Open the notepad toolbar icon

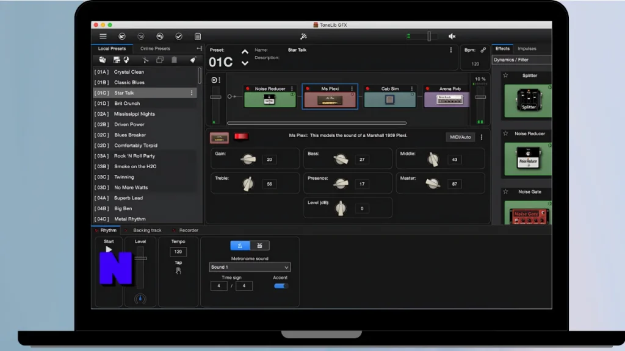pos(198,36)
